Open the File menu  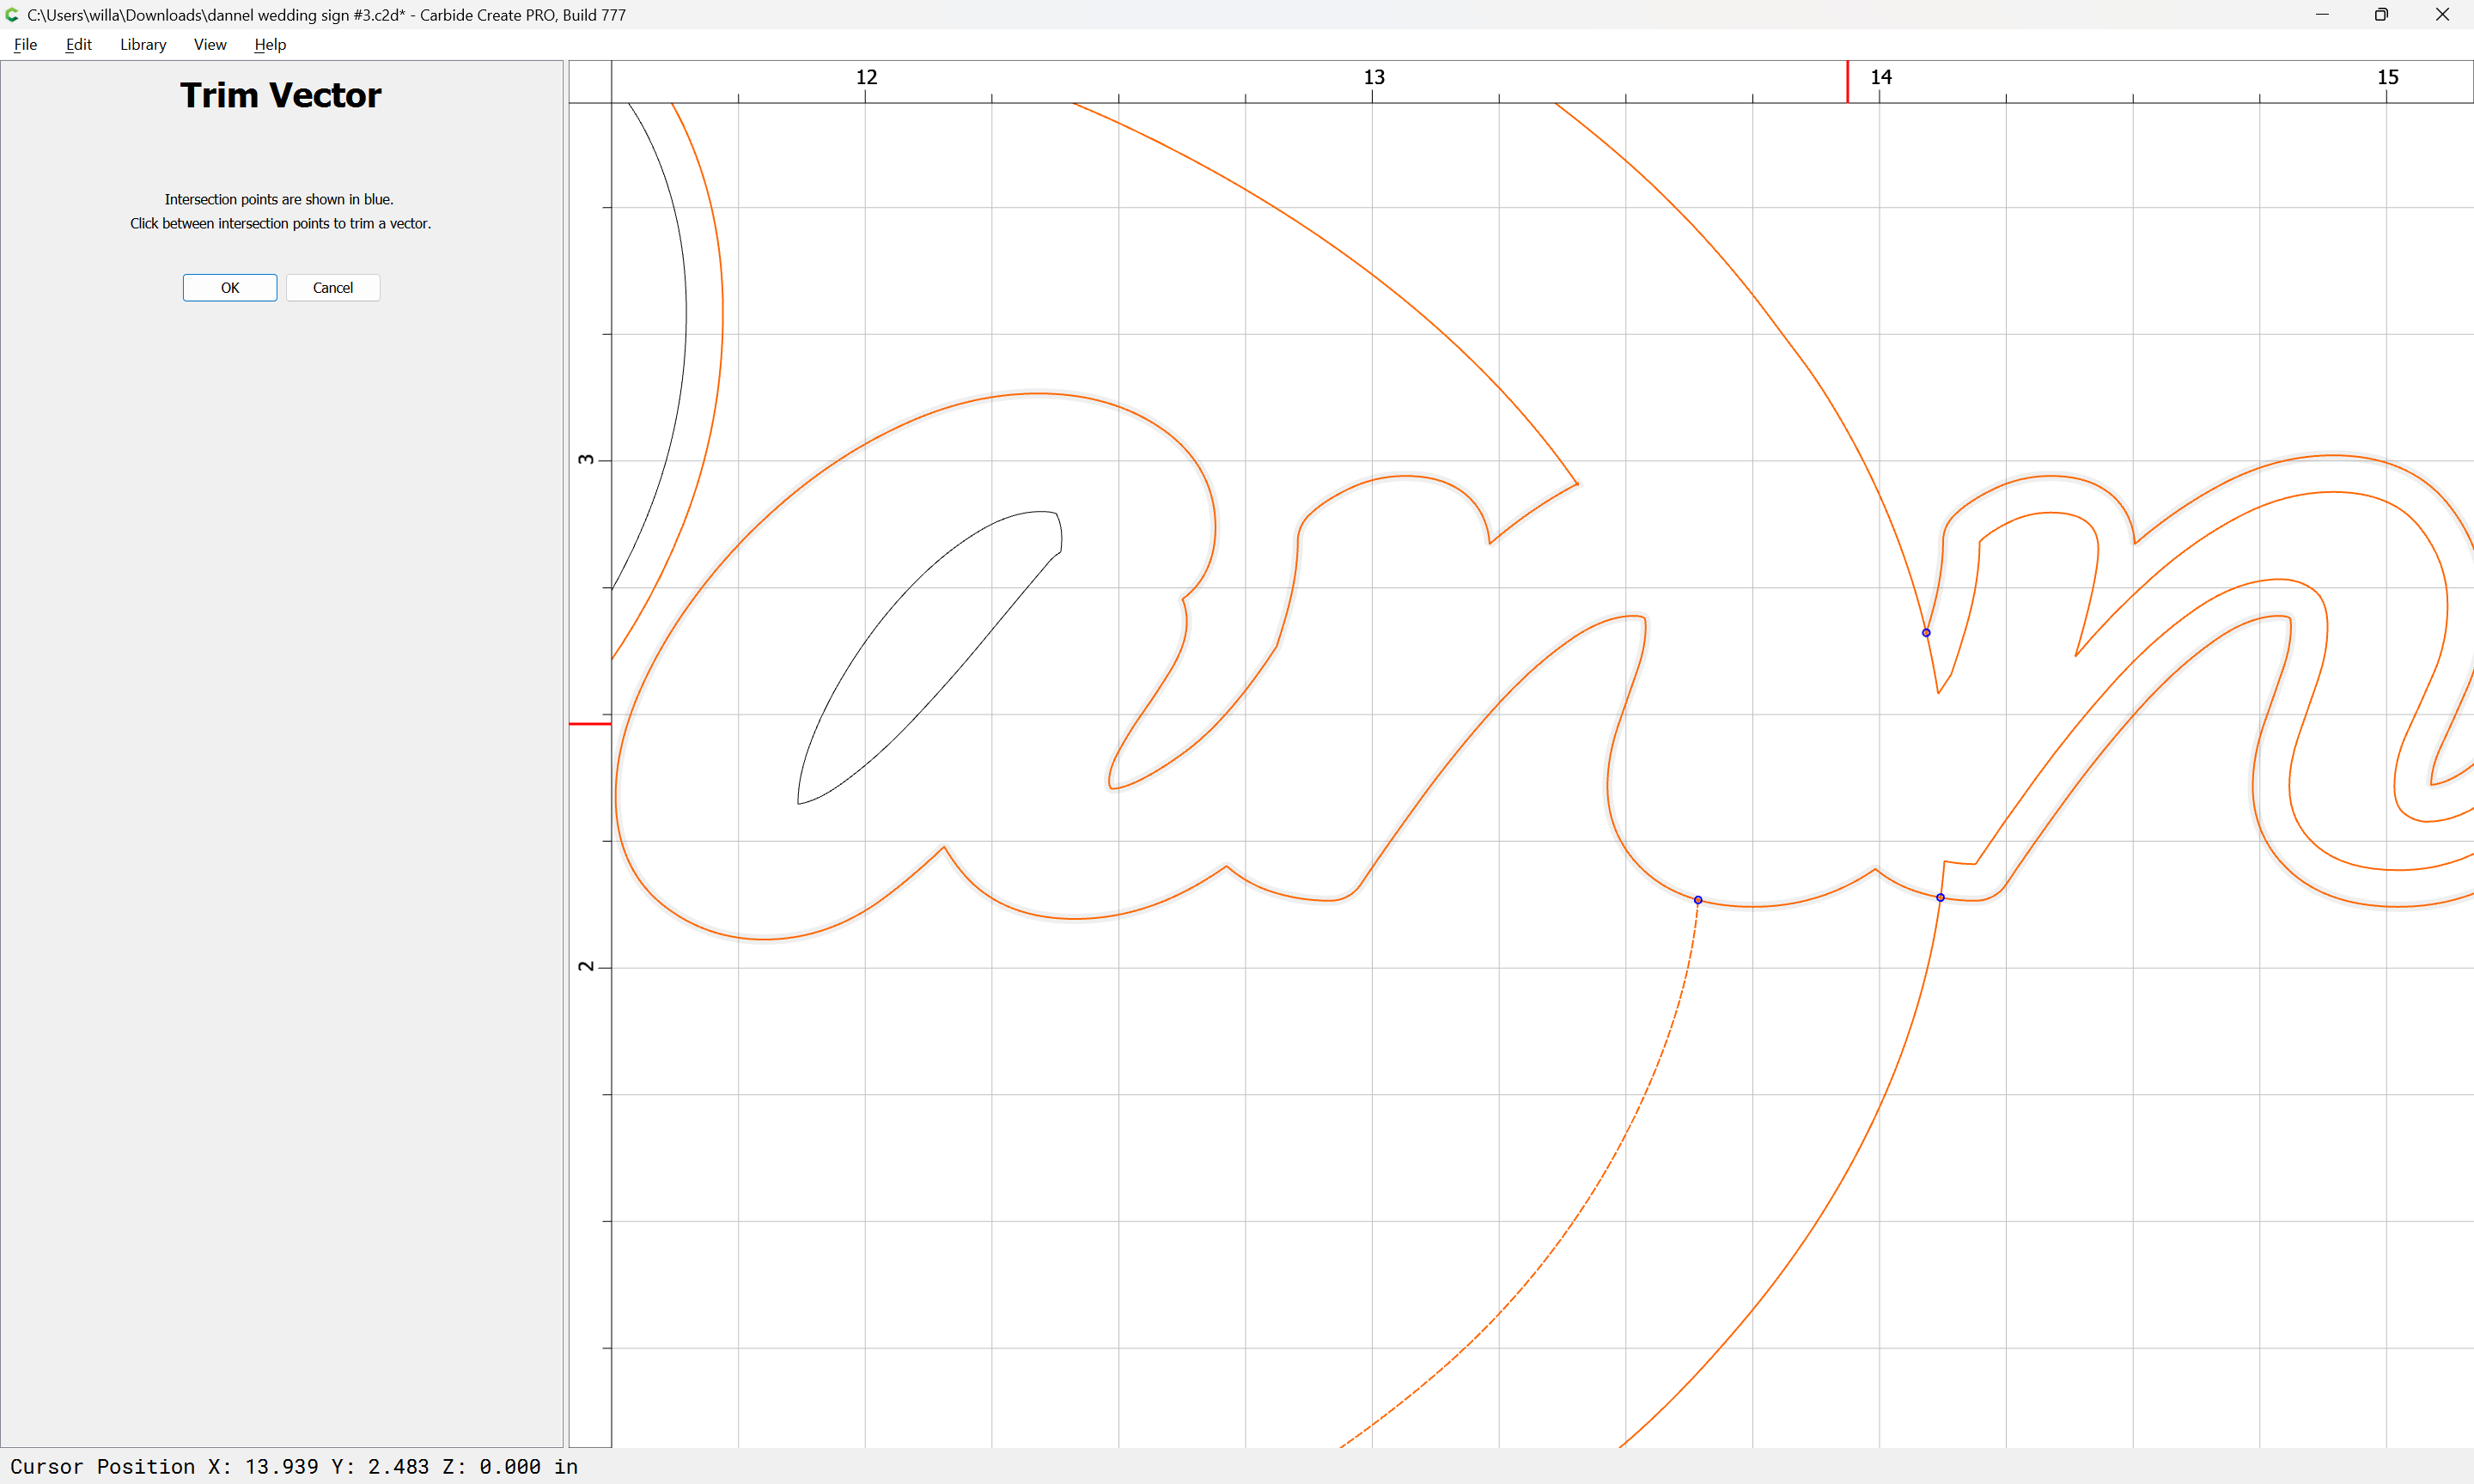(25, 44)
